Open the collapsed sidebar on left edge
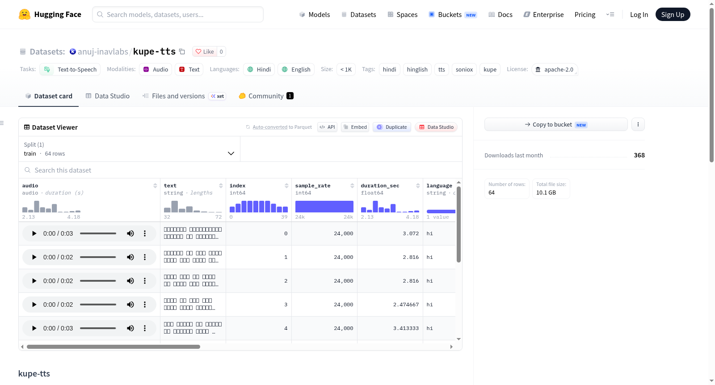This screenshot has width=715, height=385. (2, 123)
